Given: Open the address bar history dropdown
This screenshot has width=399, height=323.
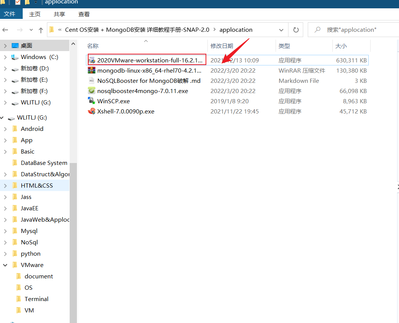Looking at the screenshot, I should 281,30.
